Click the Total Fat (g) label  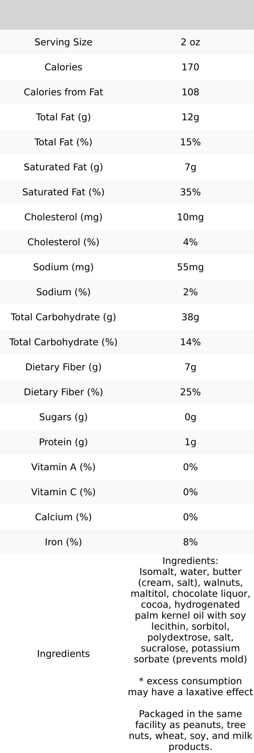(x=63, y=117)
